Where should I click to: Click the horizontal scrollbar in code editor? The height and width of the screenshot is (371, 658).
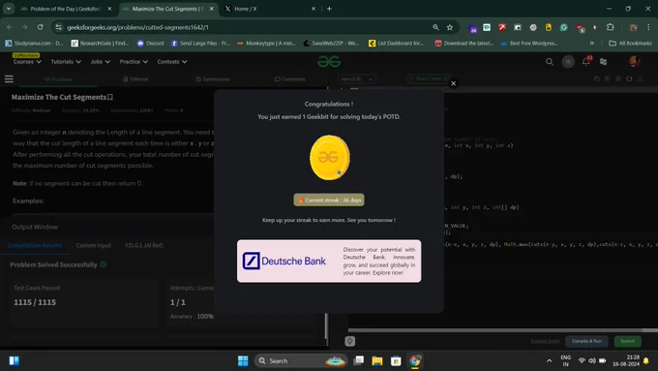(x=495, y=330)
